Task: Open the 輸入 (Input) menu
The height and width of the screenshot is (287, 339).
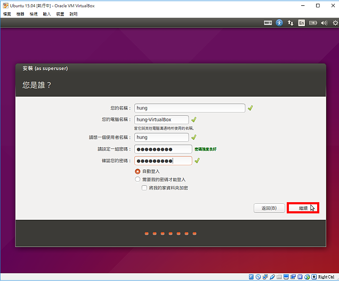Action: pos(47,14)
